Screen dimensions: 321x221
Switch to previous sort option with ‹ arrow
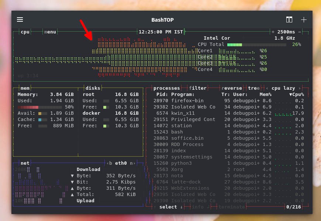[x=267, y=88]
